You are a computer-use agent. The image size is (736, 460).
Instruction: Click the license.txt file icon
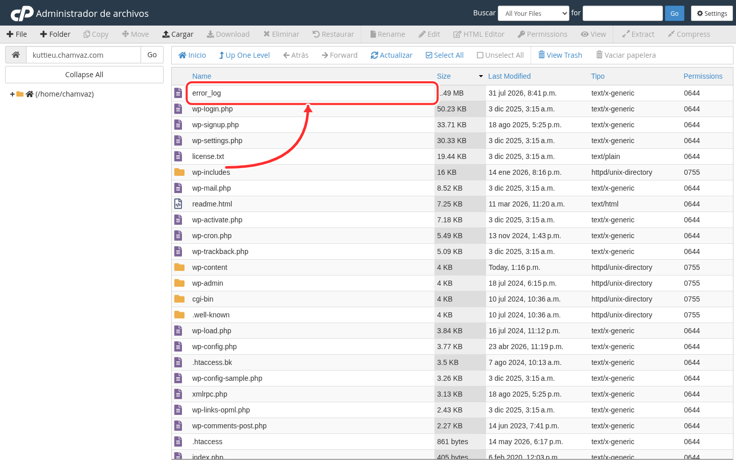point(178,156)
